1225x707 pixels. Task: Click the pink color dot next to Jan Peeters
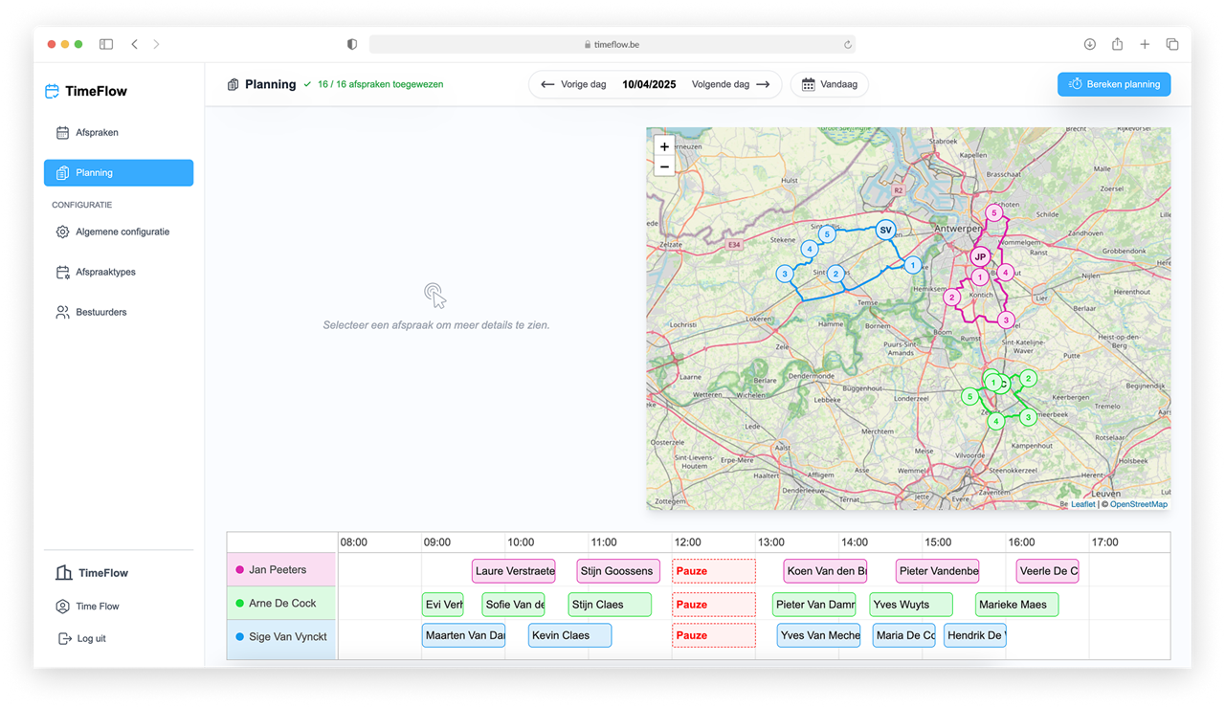pos(239,570)
